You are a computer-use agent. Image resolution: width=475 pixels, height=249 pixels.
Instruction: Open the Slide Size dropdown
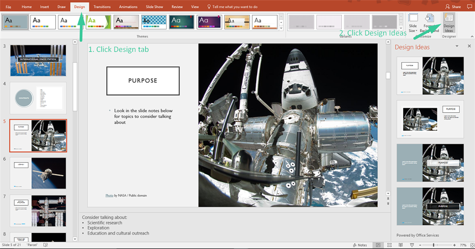pyautogui.click(x=413, y=23)
